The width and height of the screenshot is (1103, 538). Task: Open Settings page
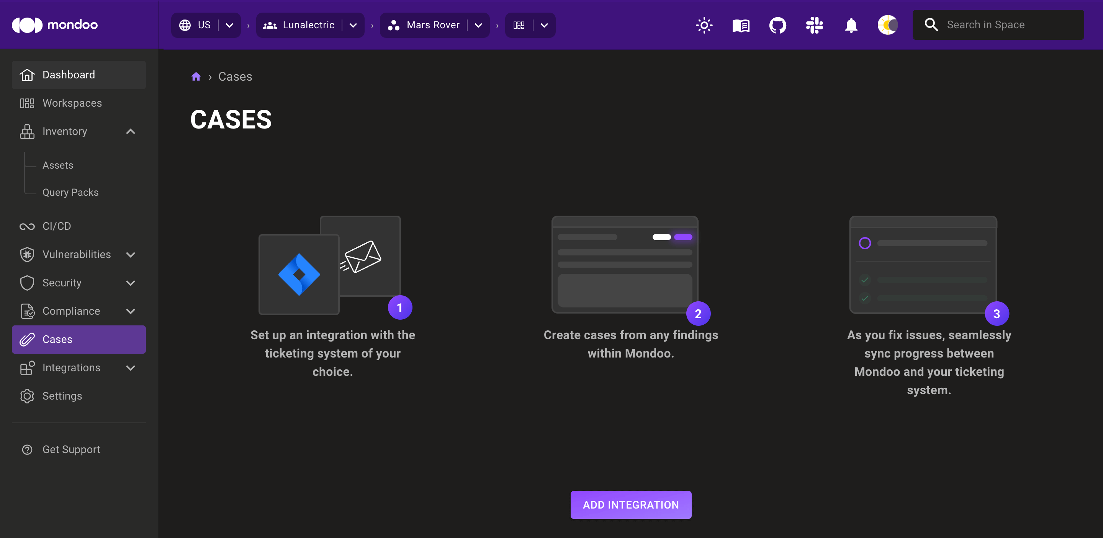pyautogui.click(x=79, y=396)
